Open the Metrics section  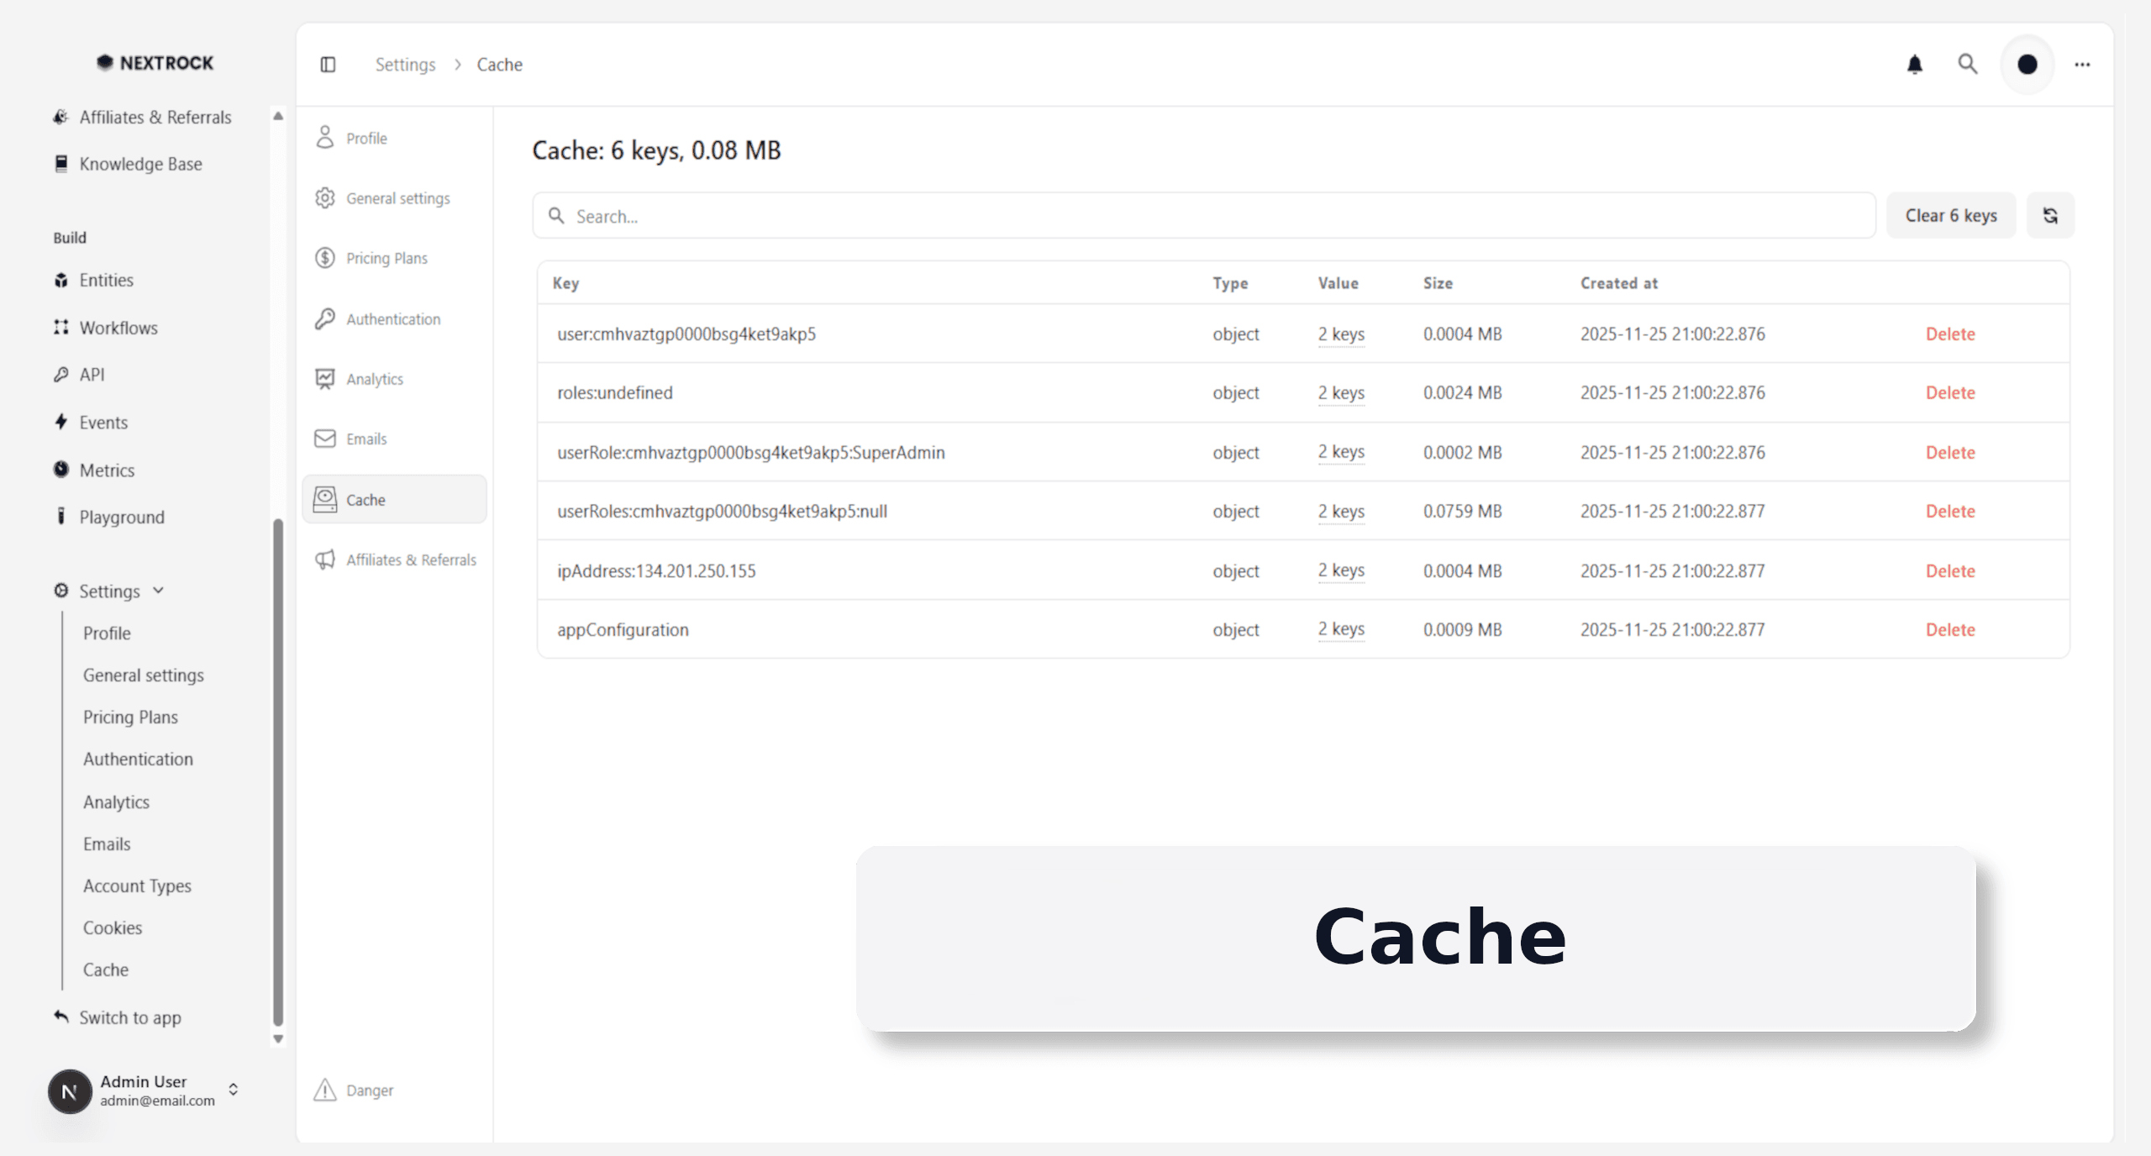tap(106, 470)
